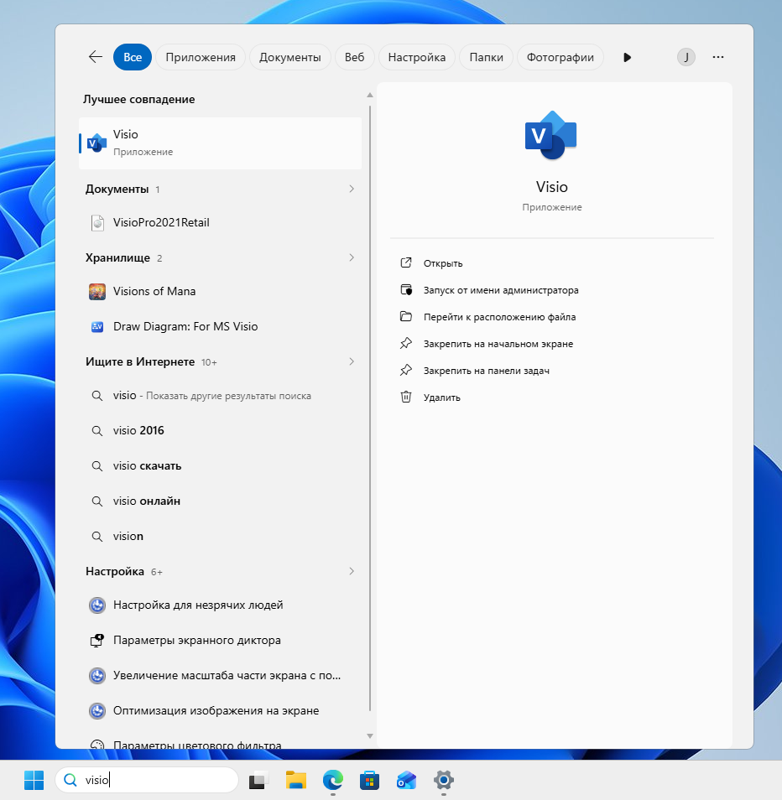Go back with the left arrow

coord(96,57)
